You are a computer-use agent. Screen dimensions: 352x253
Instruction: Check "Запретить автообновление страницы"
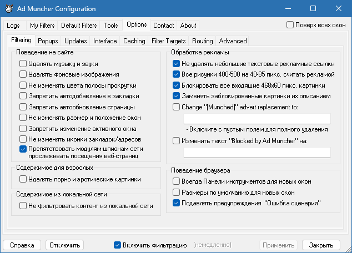point(23,107)
